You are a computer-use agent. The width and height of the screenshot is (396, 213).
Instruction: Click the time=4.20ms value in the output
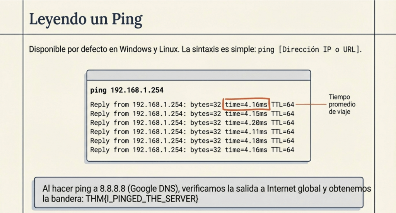coord(246,123)
